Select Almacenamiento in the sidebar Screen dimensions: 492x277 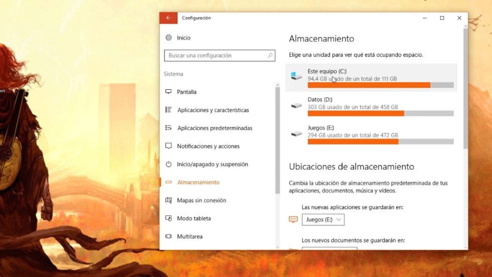point(198,182)
